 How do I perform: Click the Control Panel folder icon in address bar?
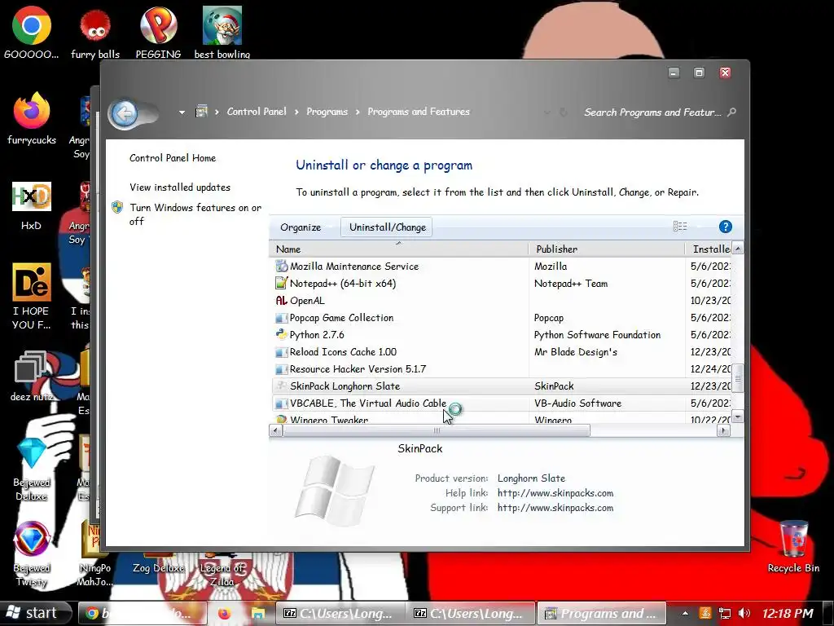pos(201,111)
